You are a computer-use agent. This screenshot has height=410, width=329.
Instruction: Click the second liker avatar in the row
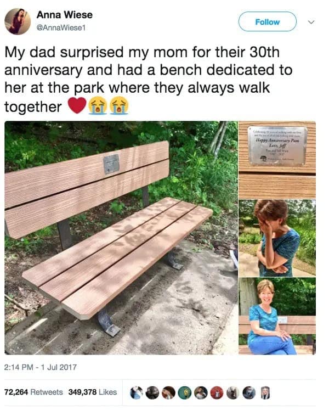pos(152,392)
